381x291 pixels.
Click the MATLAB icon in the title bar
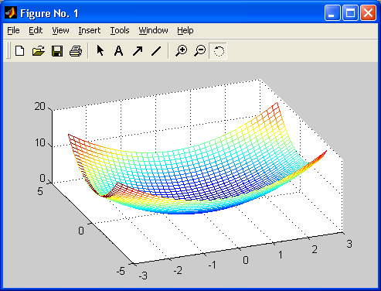[x=11, y=12]
